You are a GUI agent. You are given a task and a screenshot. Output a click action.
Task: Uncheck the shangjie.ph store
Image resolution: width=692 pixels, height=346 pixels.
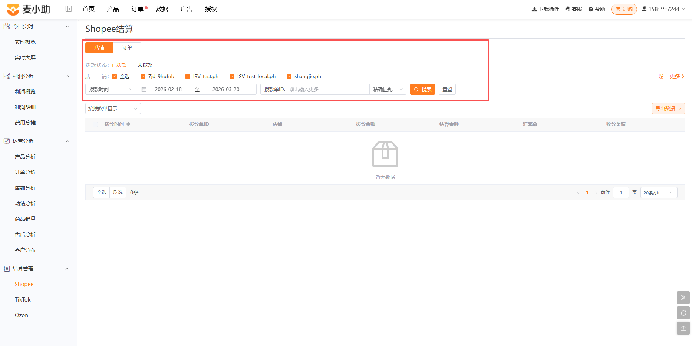(x=289, y=77)
